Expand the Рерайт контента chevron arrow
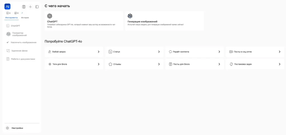Viewport: 286px width, 135px height. pyautogui.click(x=219, y=52)
